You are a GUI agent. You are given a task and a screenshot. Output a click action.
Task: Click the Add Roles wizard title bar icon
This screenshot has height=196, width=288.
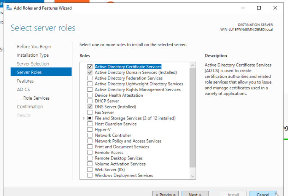(x=9, y=8)
